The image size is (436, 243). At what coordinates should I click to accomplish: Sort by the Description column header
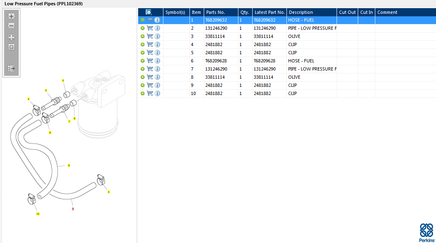[312, 12]
